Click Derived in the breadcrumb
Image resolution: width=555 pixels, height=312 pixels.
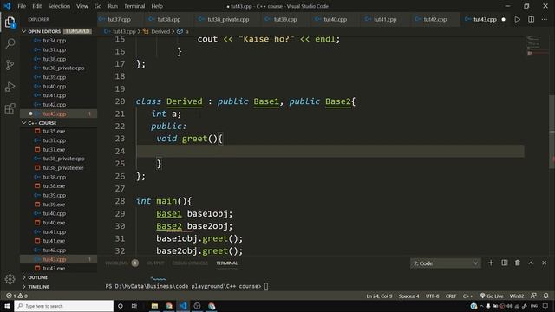(x=160, y=31)
